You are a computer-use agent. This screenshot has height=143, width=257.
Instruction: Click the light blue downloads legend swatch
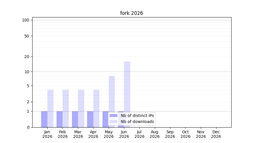pyautogui.click(x=113, y=122)
